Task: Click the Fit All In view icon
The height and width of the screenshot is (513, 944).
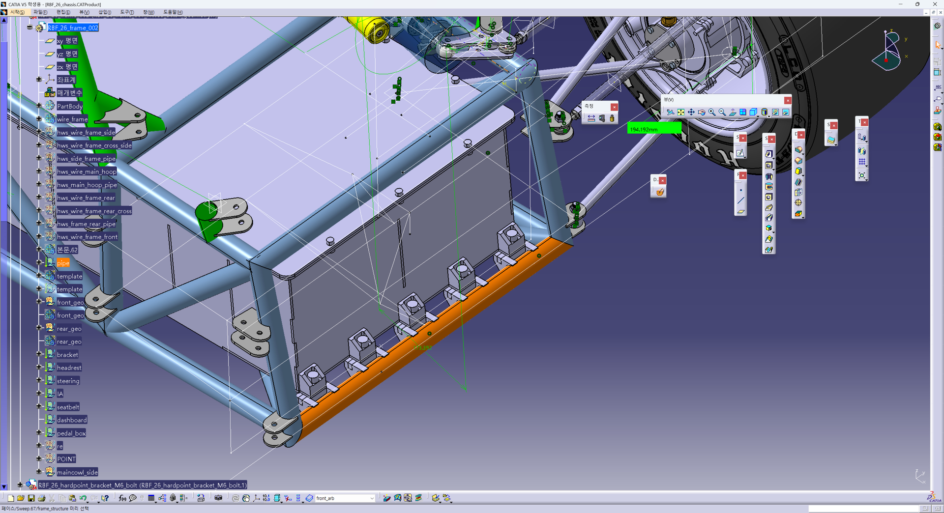Action: point(680,113)
